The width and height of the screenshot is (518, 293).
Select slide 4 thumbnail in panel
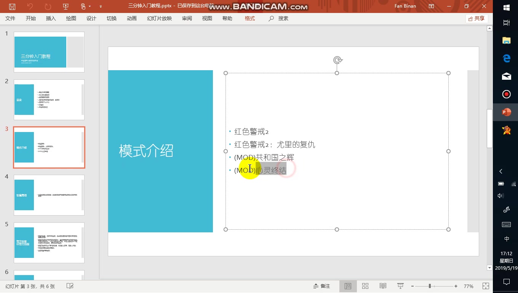tap(49, 195)
